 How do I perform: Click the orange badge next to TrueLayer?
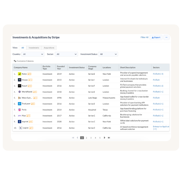tap(33, 104)
